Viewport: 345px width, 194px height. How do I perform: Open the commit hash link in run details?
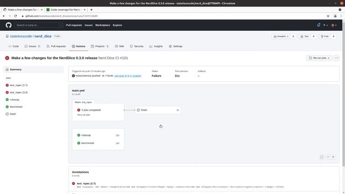(x=109, y=76)
